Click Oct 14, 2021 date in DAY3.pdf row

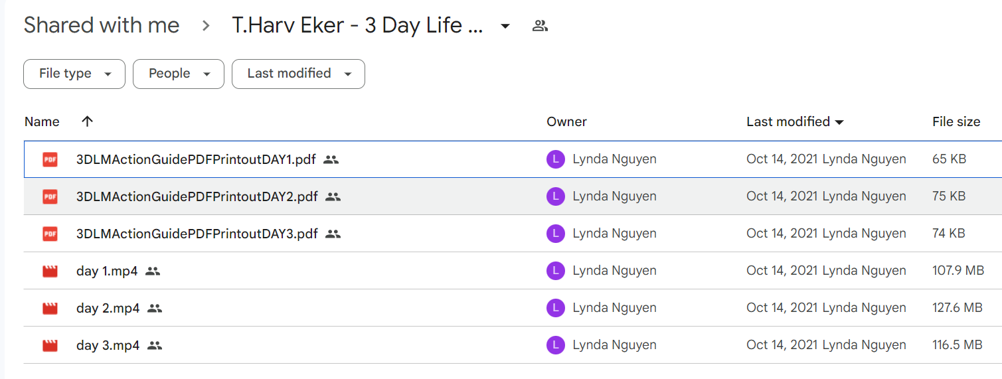(x=782, y=234)
